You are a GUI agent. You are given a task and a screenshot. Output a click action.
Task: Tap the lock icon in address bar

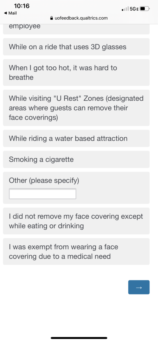pyautogui.click(x=52, y=18)
